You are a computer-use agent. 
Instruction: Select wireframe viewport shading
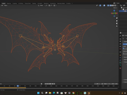(110, 6)
